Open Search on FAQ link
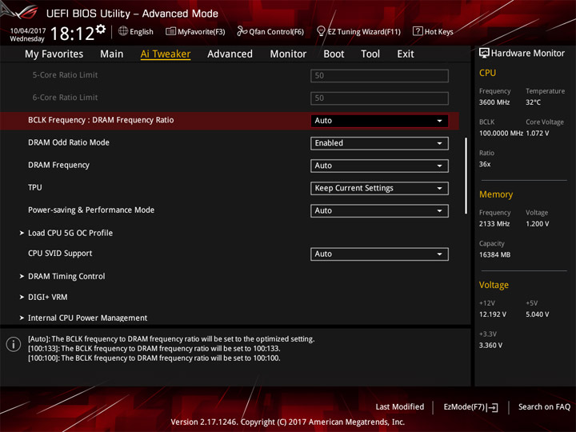The height and width of the screenshot is (432, 576). 544,406
